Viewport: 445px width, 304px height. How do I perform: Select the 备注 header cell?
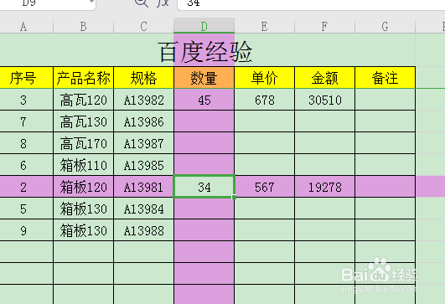[x=385, y=78]
